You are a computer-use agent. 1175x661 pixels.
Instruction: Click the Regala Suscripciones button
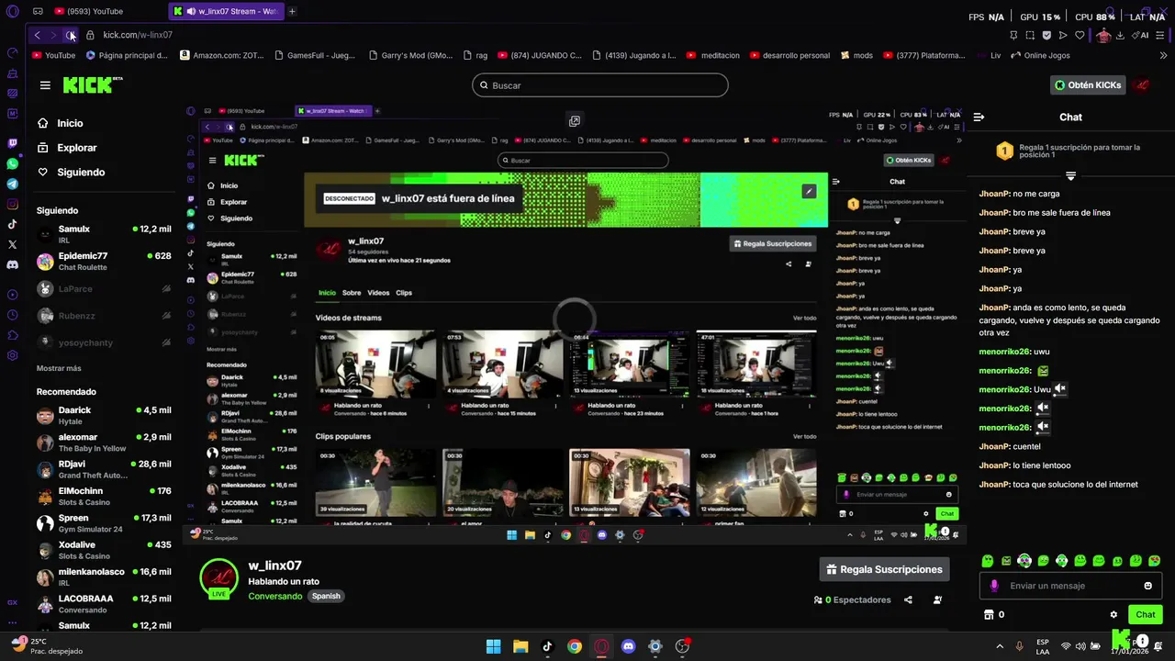click(884, 569)
